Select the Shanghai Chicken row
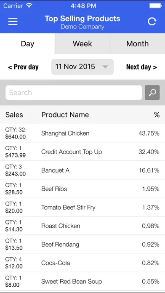This screenshot has height=293, width=165. (82, 133)
